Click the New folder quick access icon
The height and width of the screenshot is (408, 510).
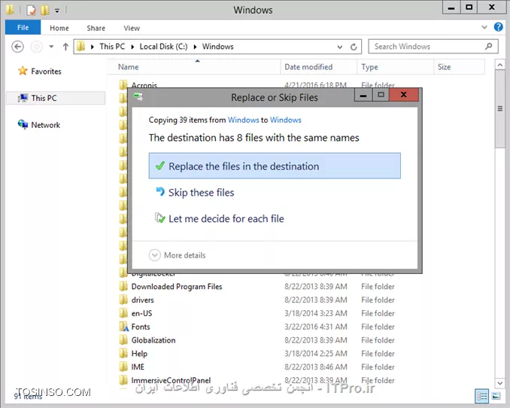coord(45,10)
